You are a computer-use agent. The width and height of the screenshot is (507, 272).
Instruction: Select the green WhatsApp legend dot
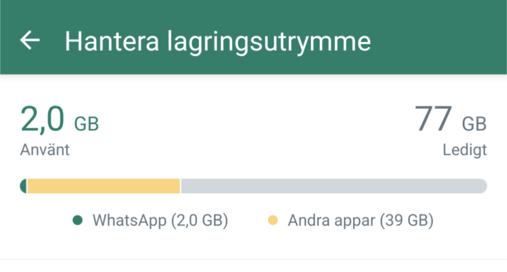[78, 220]
